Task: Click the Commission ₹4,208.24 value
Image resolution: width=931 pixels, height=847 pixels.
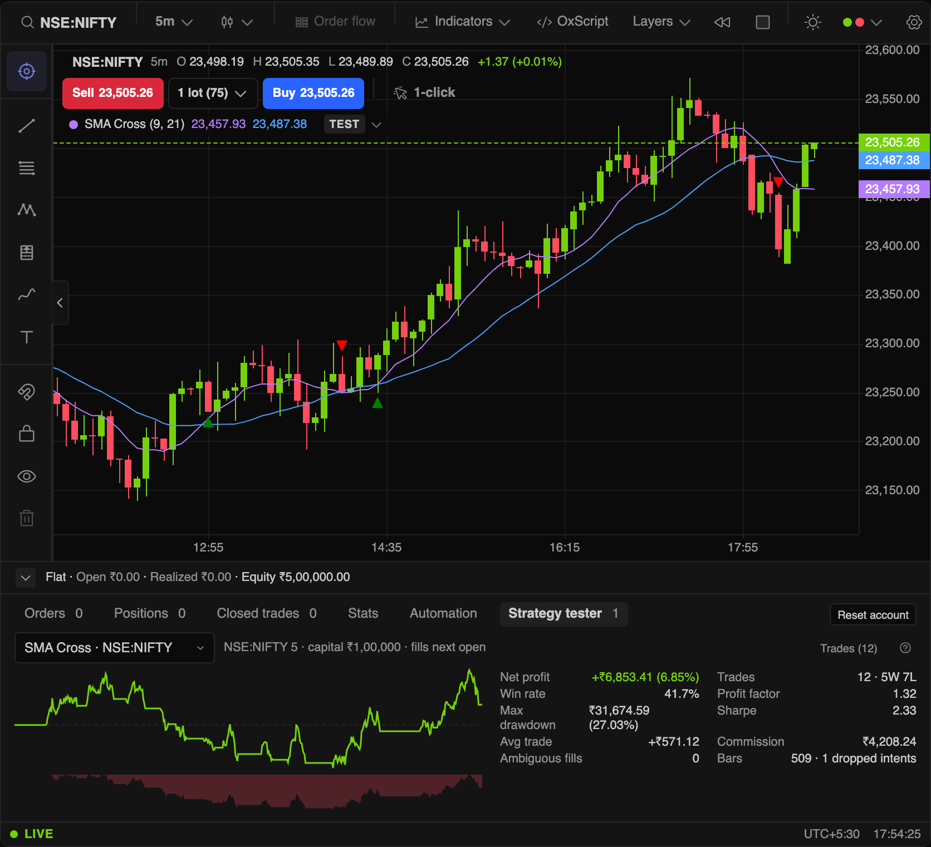Action: pos(889,742)
